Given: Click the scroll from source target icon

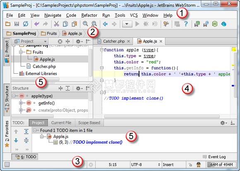Looking at the screenshot, I should pyautogui.click(x=60, y=41).
